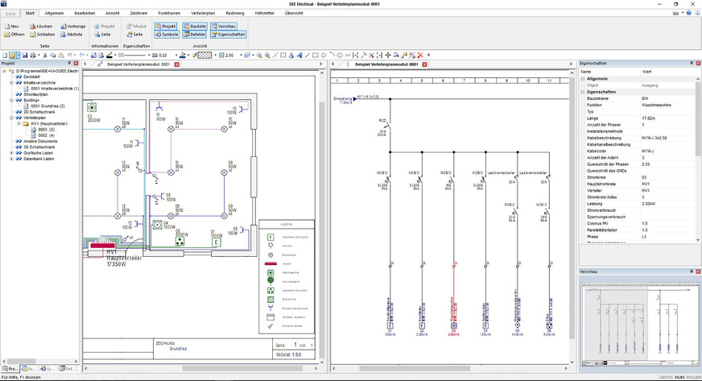Click the undo arrow icon
The image size is (702, 381).
point(72,55)
